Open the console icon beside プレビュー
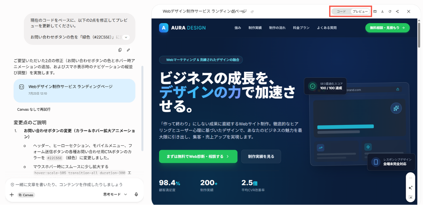Viewport: 423px width, 205px height. [x=375, y=12]
